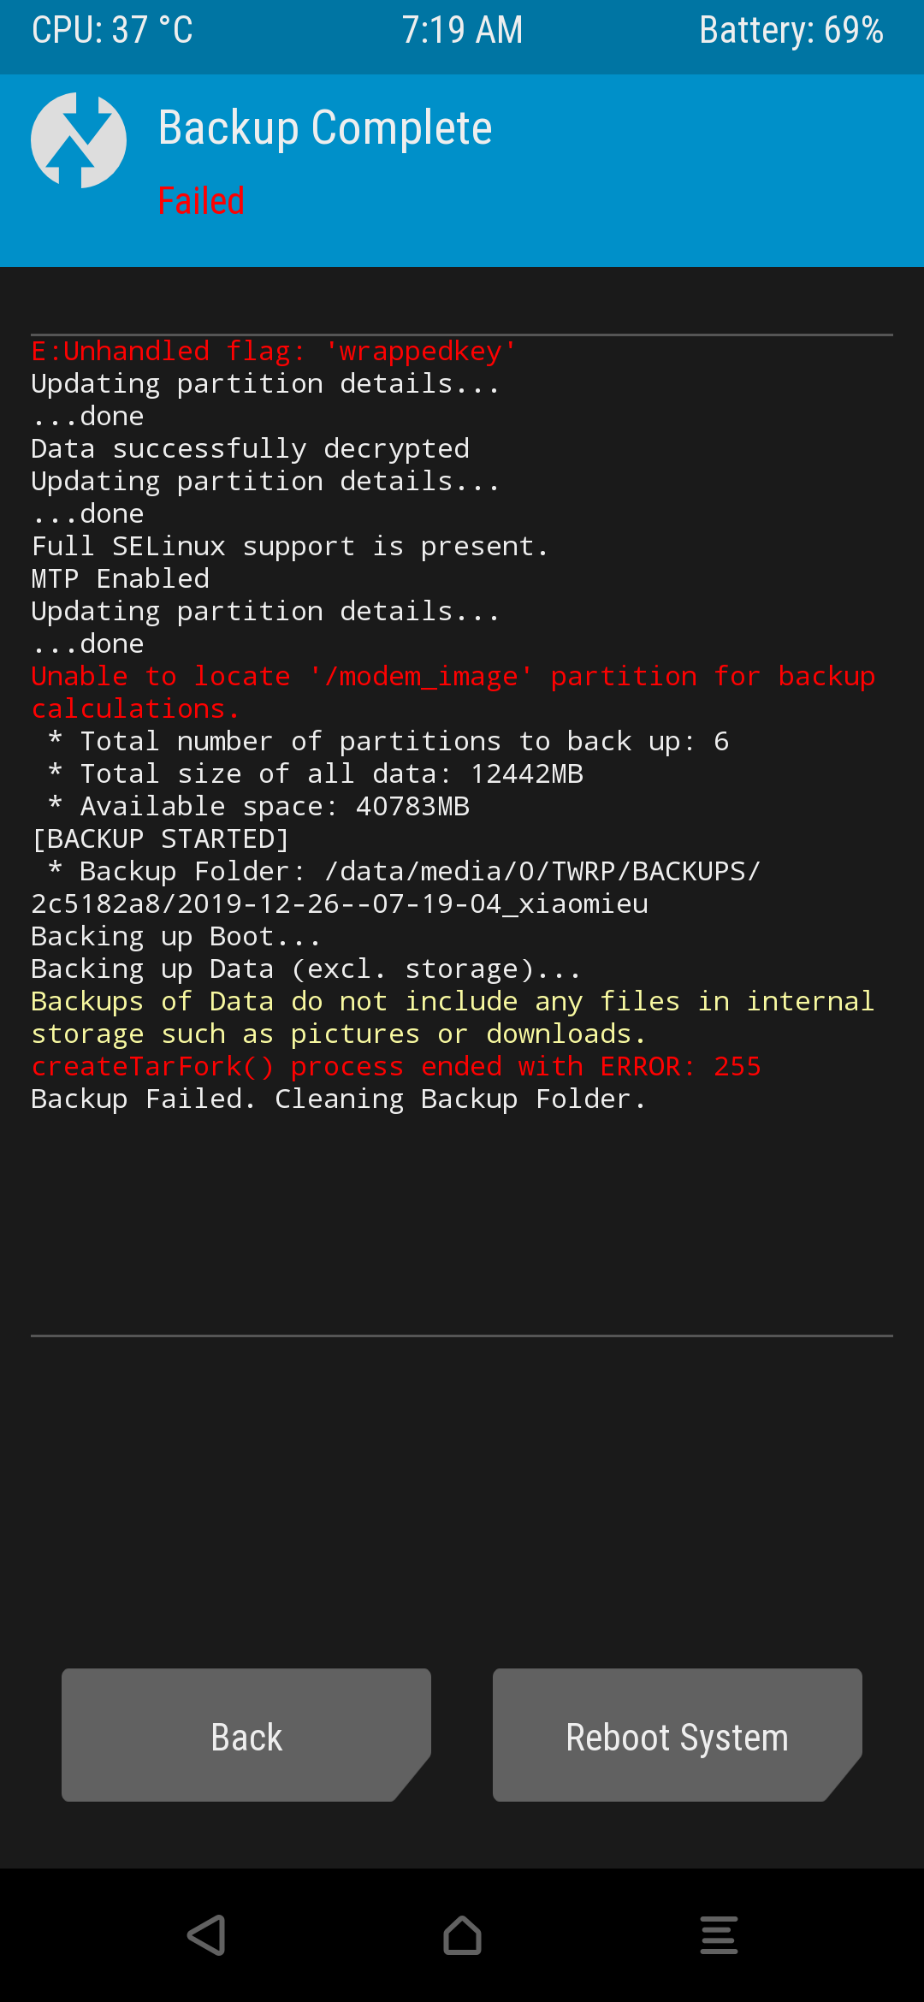The image size is (924, 2002).
Task: Tap the Available space 40783MB line
Action: tap(259, 807)
